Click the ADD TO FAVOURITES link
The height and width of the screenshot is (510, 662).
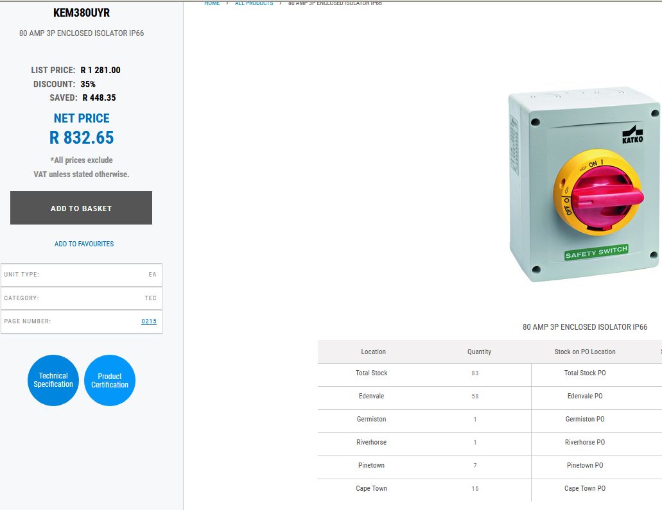pyautogui.click(x=84, y=244)
